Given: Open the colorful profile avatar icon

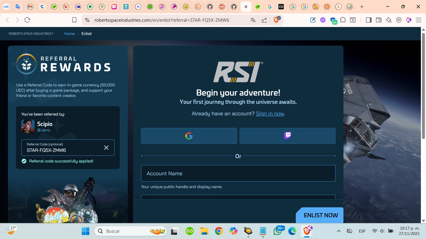Looking at the screenshot, I should (409, 20).
